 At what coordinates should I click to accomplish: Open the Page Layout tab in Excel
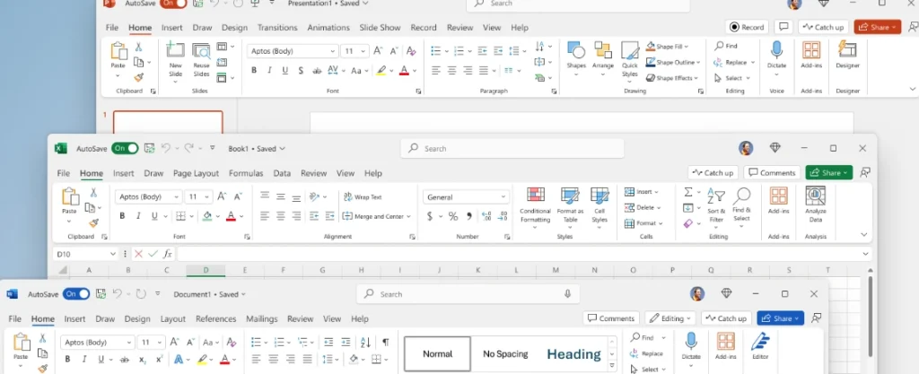click(x=196, y=173)
